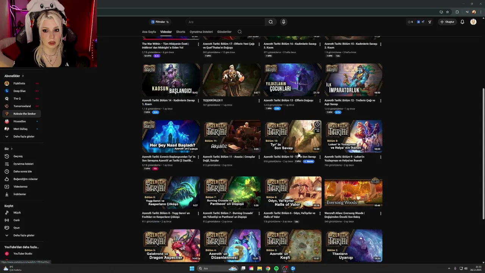Image resolution: width=485 pixels, height=273 pixels.
Task: Expand the Siz section chevron
Action: (12, 149)
